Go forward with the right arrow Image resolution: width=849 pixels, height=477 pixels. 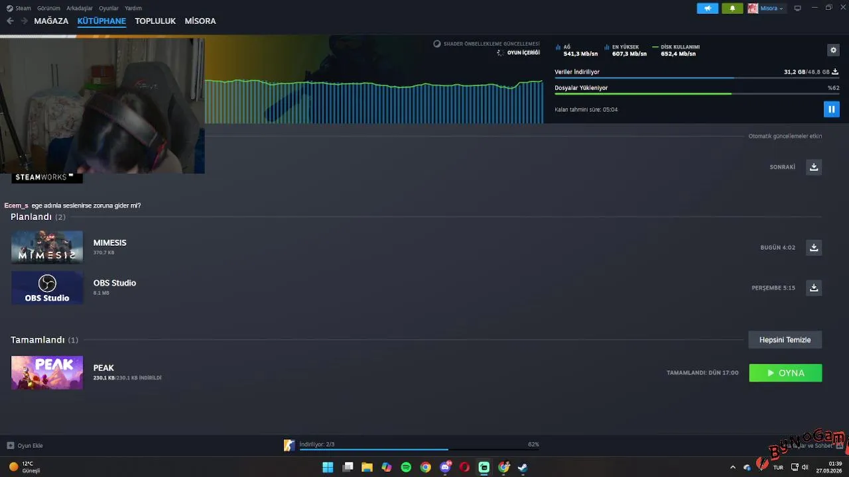(x=24, y=21)
